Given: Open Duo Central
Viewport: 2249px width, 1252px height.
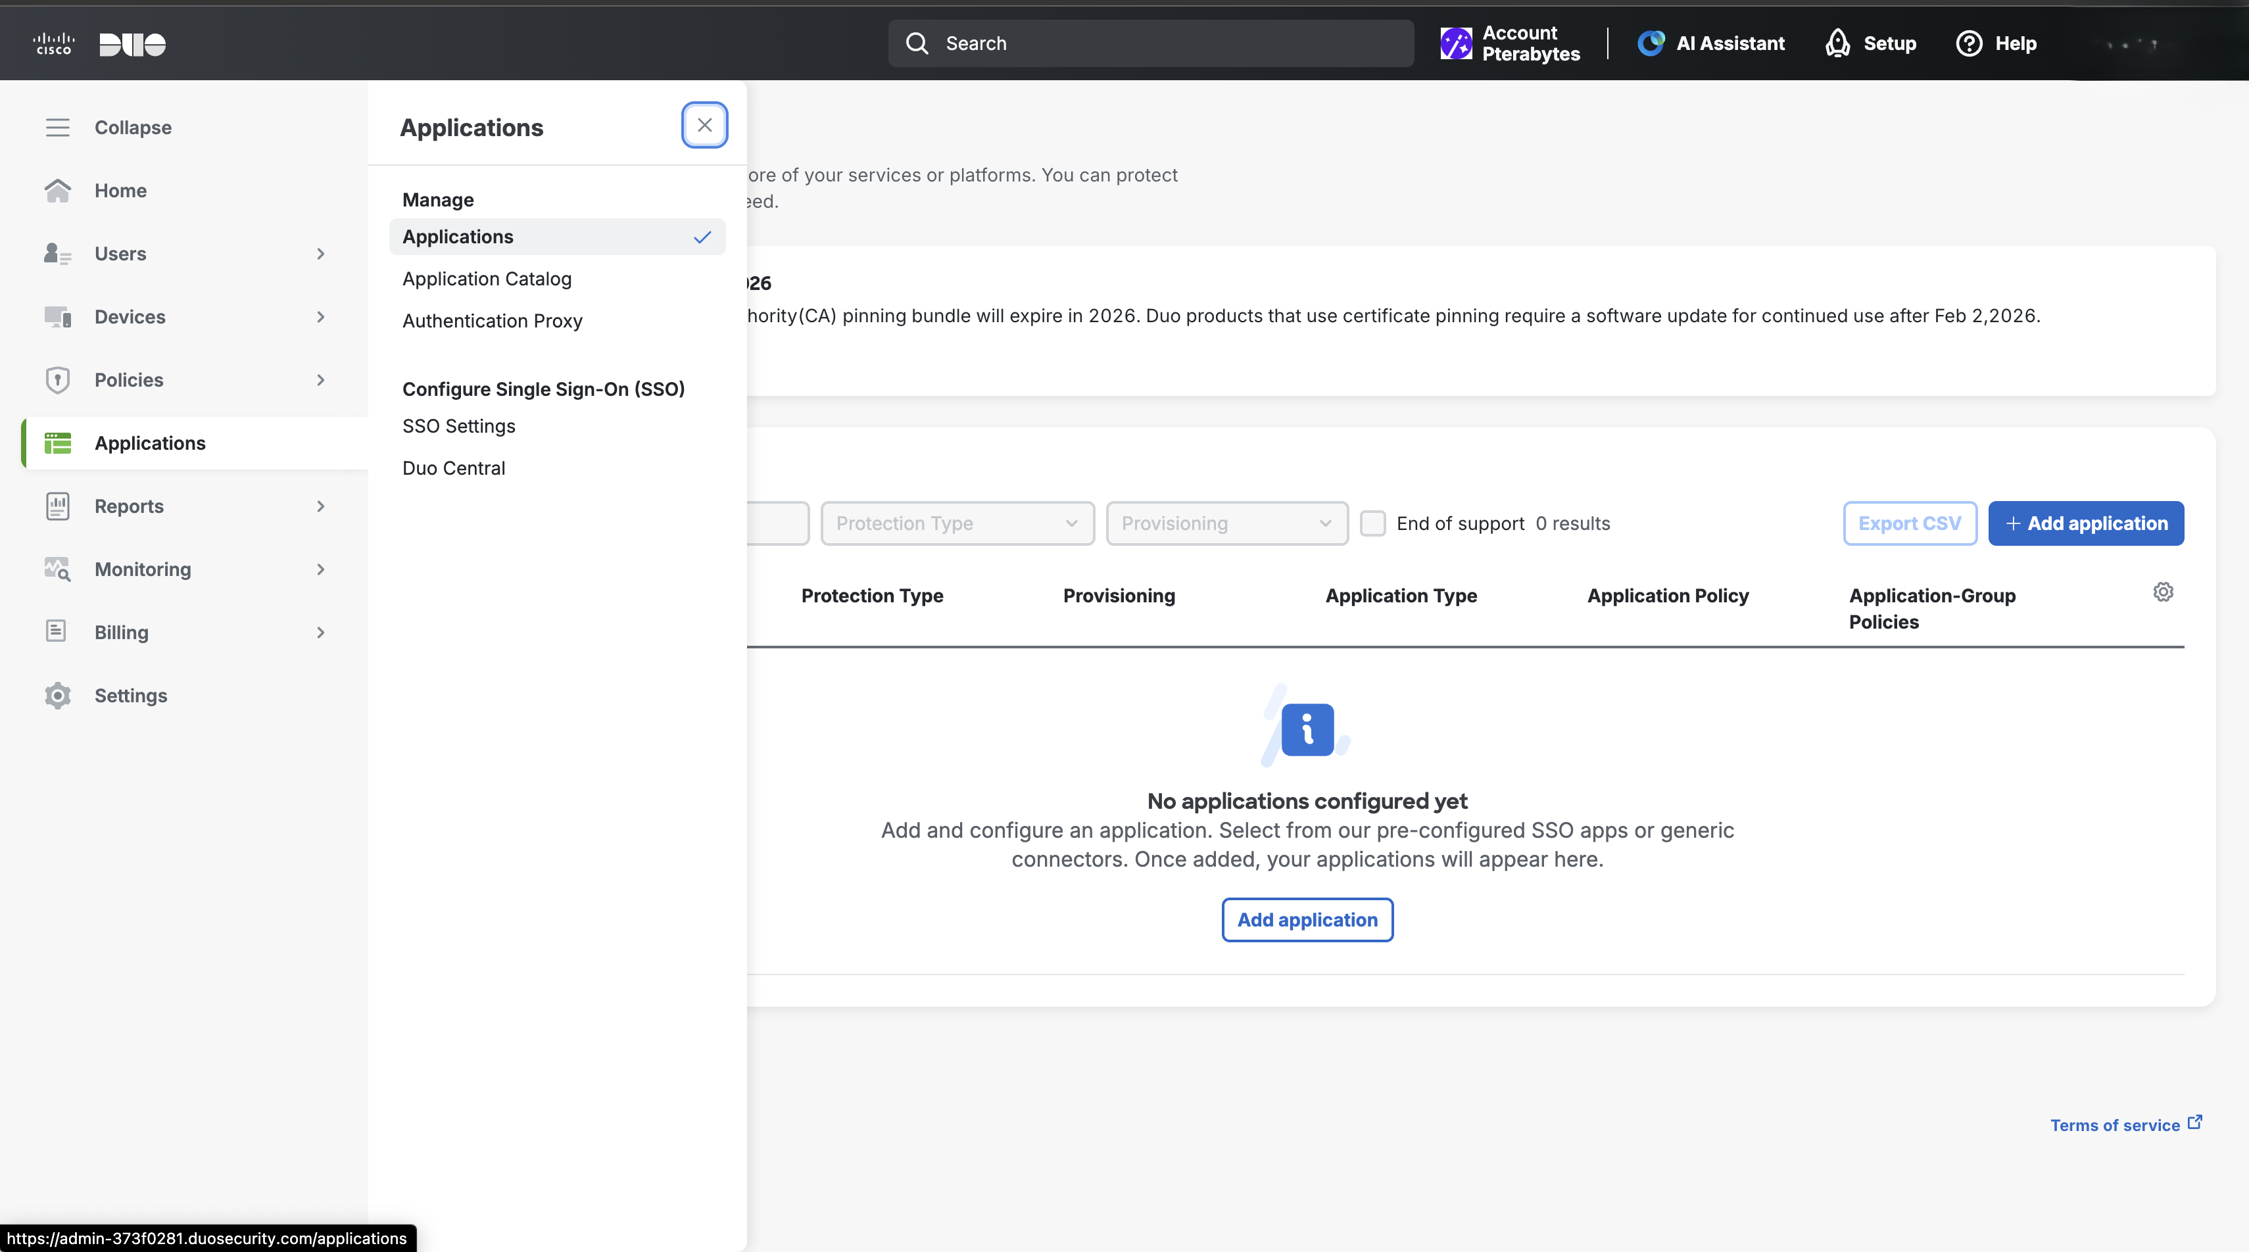Looking at the screenshot, I should coord(454,468).
